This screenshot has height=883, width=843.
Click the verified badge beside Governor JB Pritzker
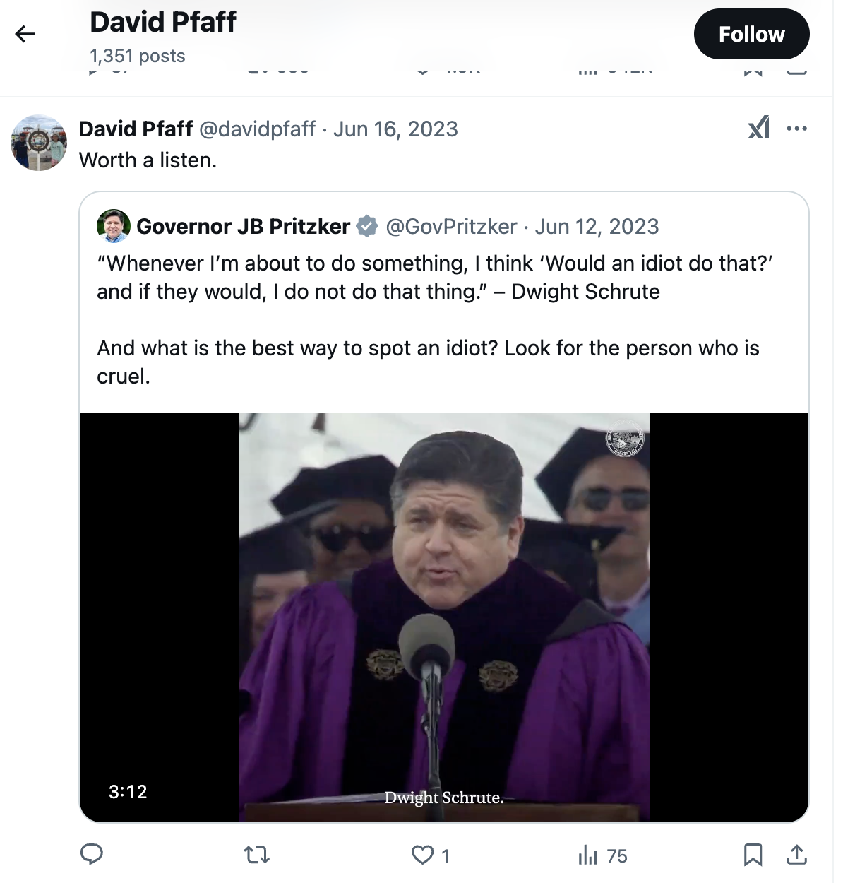tap(367, 227)
